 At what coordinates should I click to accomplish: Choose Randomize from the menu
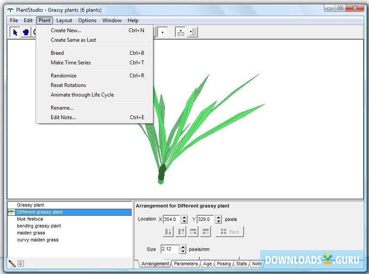pos(95,76)
